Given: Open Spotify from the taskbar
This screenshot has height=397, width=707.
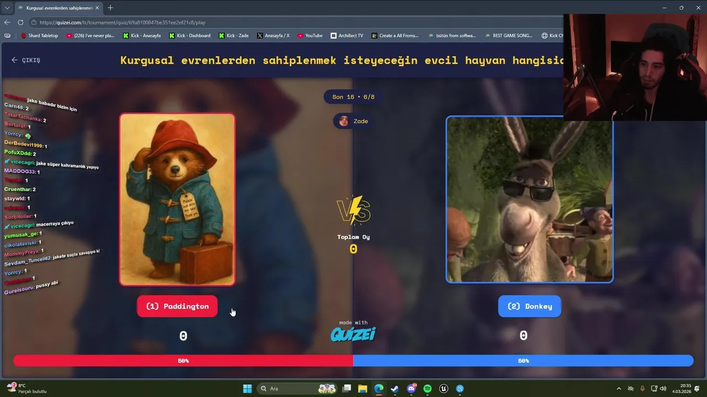Looking at the screenshot, I should click(x=428, y=389).
